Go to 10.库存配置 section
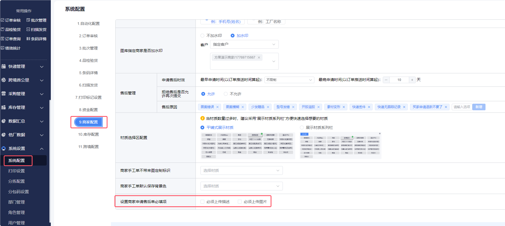The image size is (505, 226). click(x=88, y=134)
